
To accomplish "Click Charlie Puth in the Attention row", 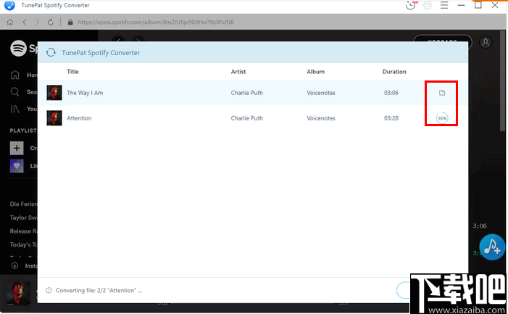I will tap(247, 118).
